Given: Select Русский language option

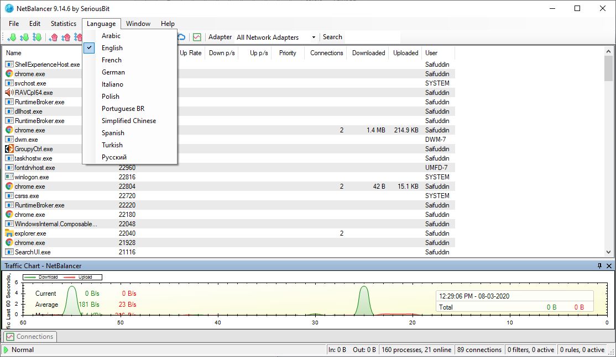Looking at the screenshot, I should coord(129,157).
